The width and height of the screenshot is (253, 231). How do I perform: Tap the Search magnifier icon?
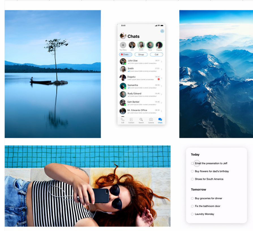(x=141, y=120)
